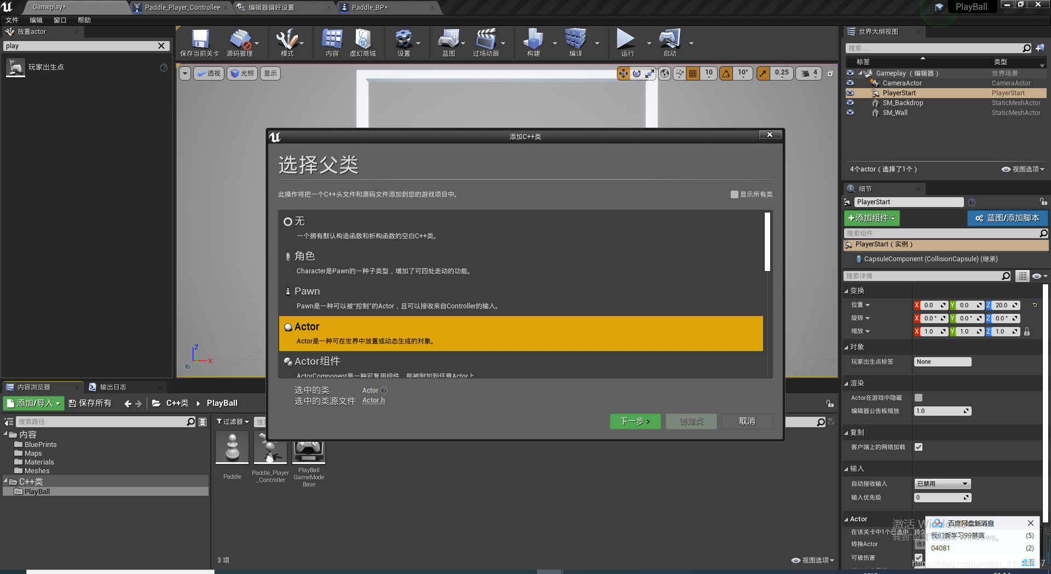Open the Edit menu
Screen dimensions: 1051x574
pos(36,20)
